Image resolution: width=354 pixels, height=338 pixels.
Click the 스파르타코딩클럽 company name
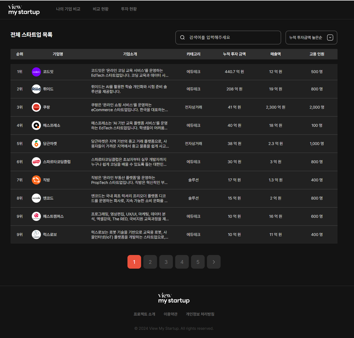[x=57, y=162]
